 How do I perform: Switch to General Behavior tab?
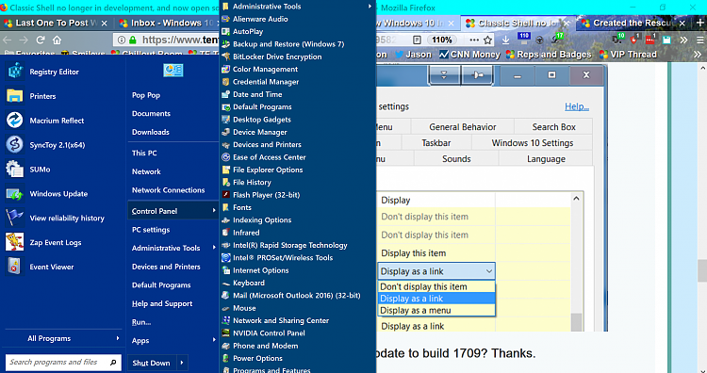pos(463,127)
